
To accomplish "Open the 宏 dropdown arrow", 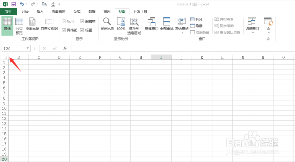I will 269,33.
